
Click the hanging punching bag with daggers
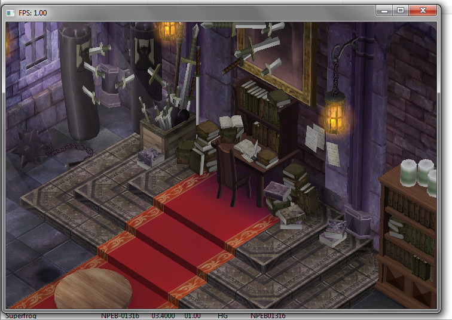tap(81, 84)
